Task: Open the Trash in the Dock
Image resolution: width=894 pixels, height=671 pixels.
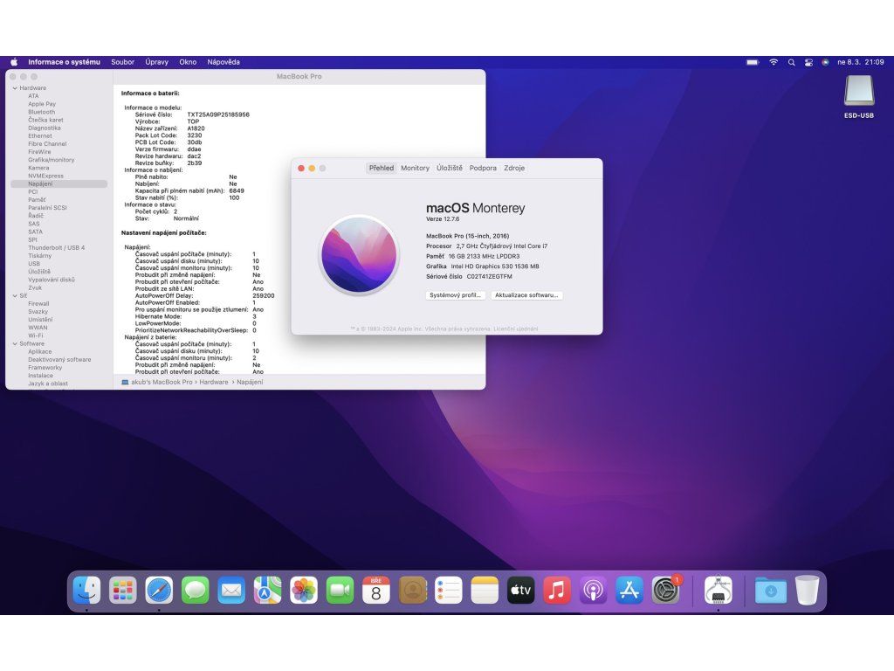Action: coord(807,591)
